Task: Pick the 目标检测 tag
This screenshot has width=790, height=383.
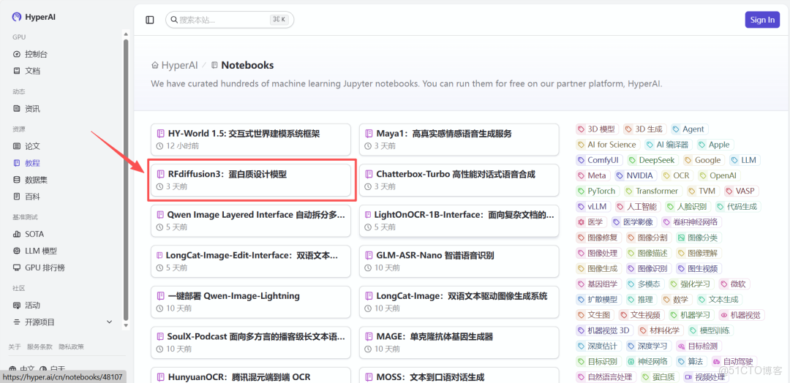Action: (x=699, y=346)
